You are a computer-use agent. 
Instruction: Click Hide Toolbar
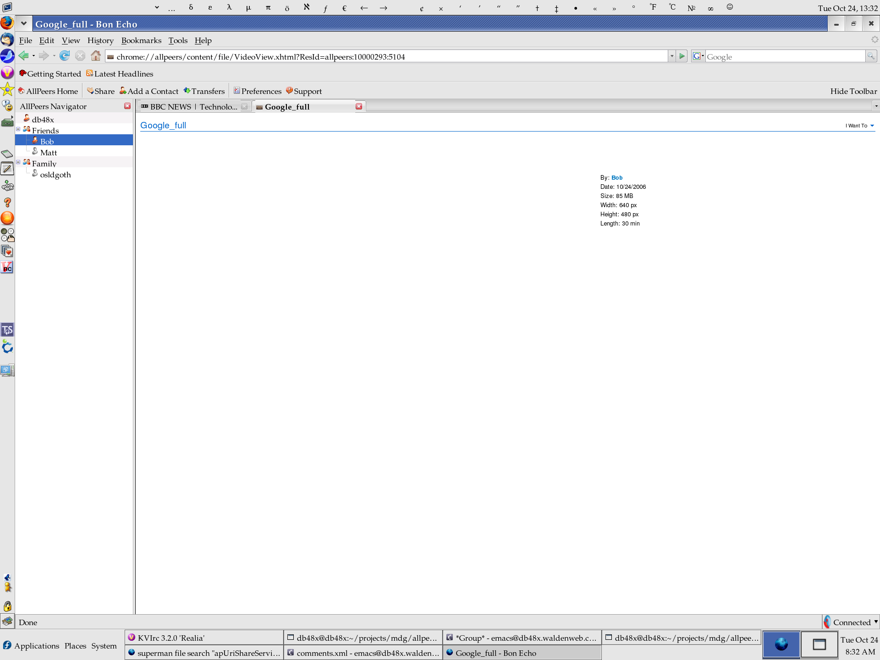point(853,91)
